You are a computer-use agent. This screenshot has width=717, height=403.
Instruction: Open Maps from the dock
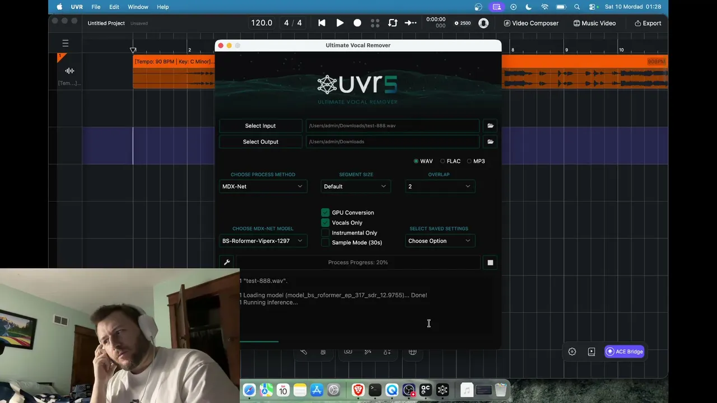coord(266,390)
